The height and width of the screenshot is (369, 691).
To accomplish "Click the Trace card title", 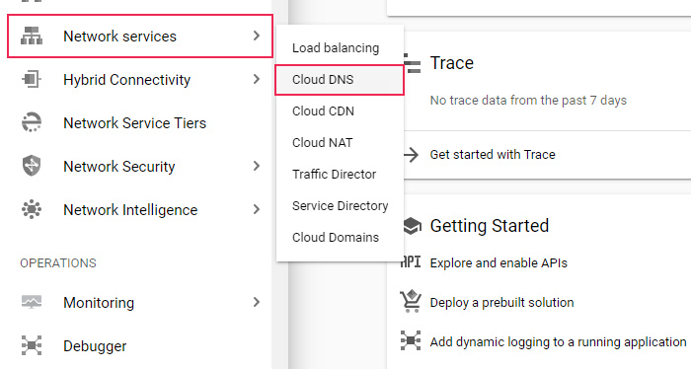I will [452, 63].
